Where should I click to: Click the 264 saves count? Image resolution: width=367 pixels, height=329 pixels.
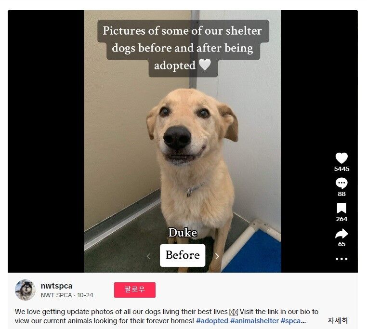click(x=341, y=219)
